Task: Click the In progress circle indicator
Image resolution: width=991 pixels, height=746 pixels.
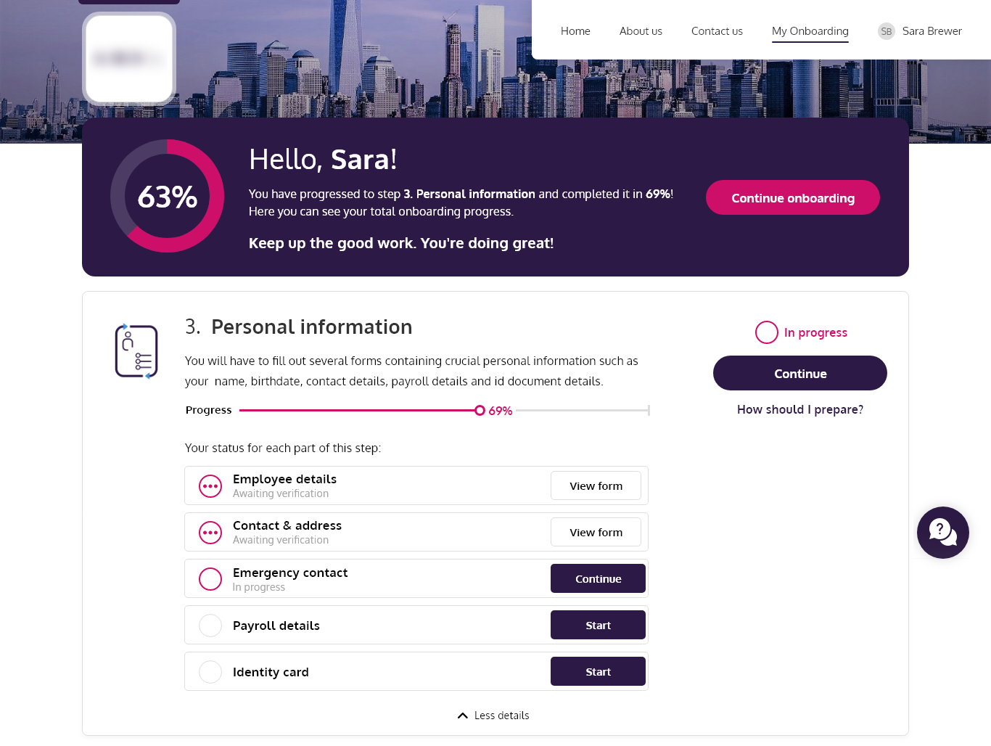Action: (767, 332)
